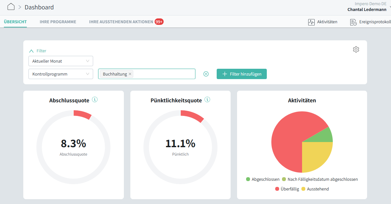The height and width of the screenshot is (204, 391).
Task: Click the Ereignisprotokoll log icon
Action: pos(353,22)
